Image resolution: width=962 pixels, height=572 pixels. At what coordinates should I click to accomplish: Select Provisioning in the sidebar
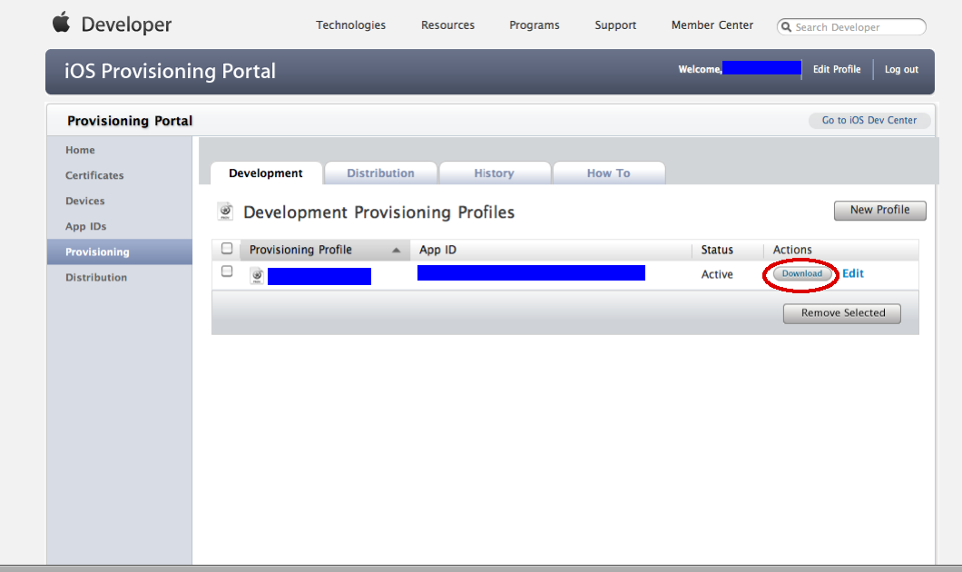coord(120,251)
